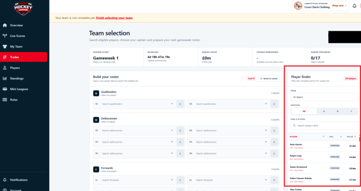
Task: Open Standings via its chart icon
Action: point(5,78)
